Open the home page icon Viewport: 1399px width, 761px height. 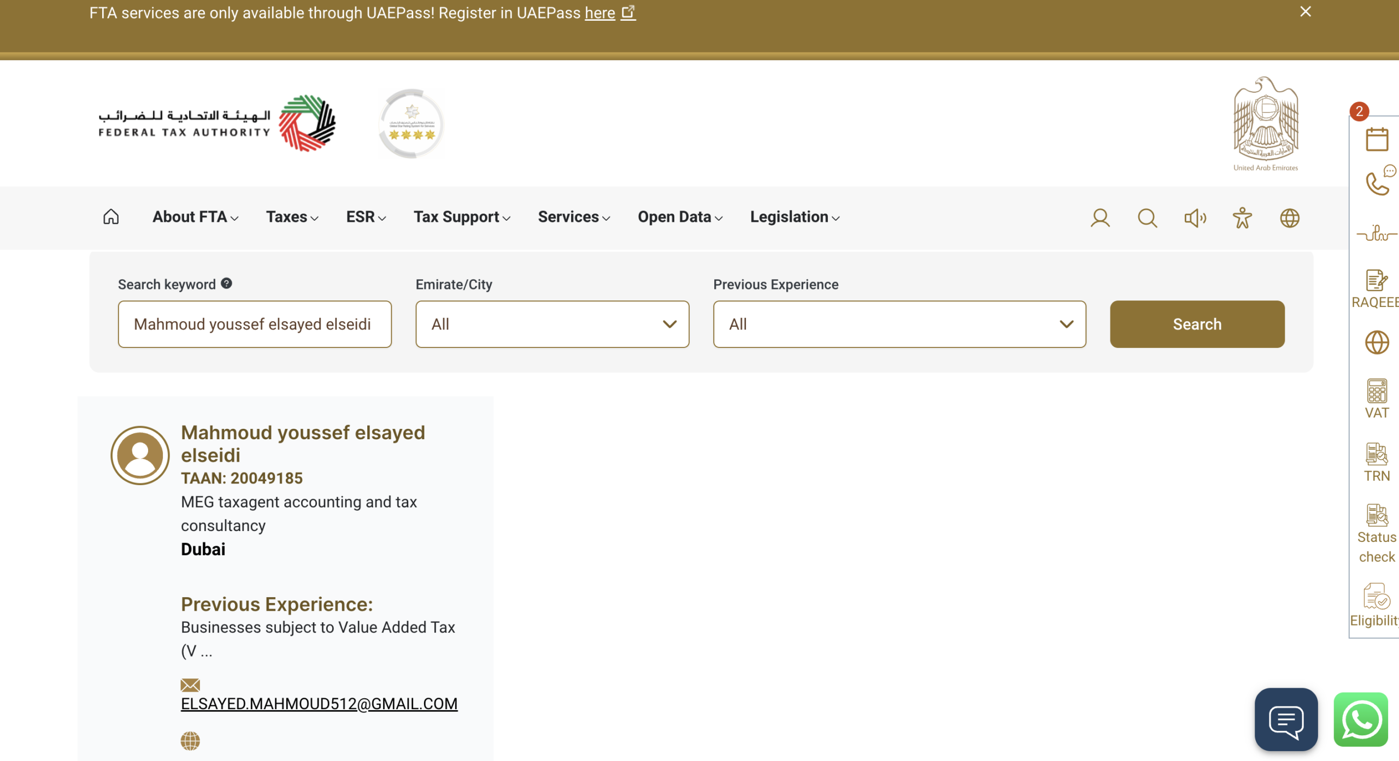coord(111,217)
